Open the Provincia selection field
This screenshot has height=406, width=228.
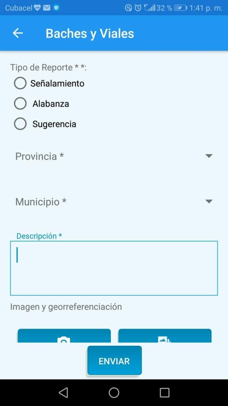coord(114,156)
